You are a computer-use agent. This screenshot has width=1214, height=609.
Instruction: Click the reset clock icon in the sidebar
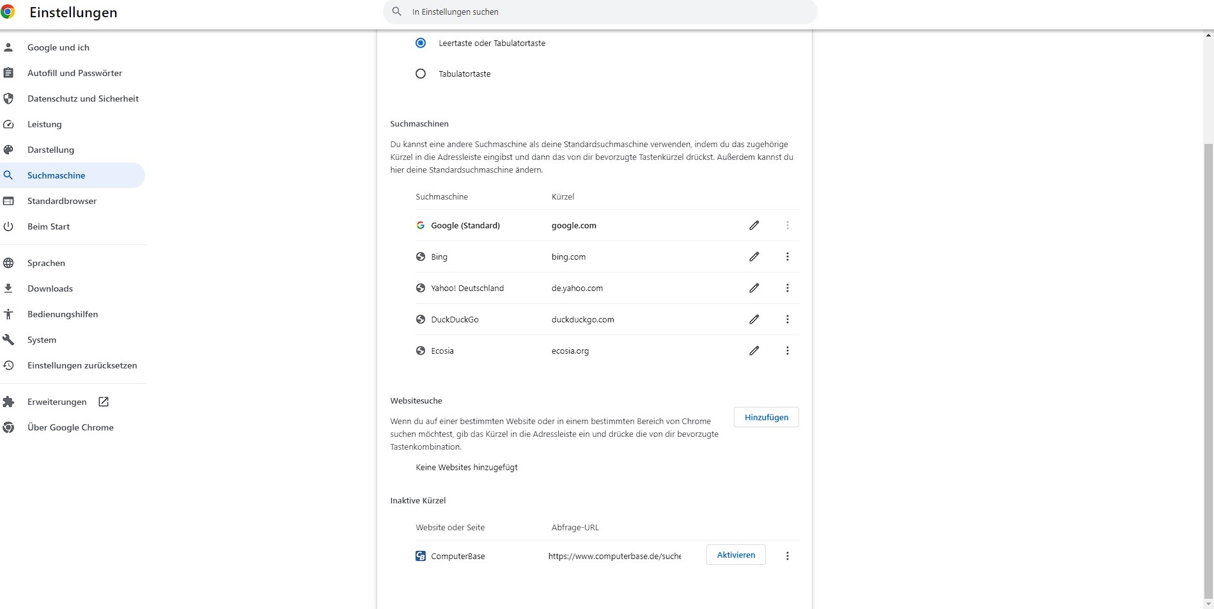pos(8,365)
